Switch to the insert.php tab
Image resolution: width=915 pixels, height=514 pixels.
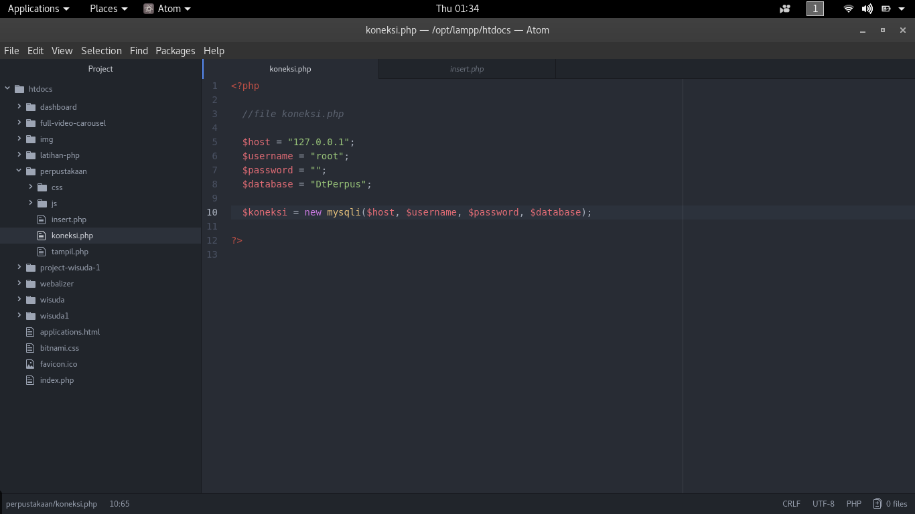pyautogui.click(x=467, y=69)
